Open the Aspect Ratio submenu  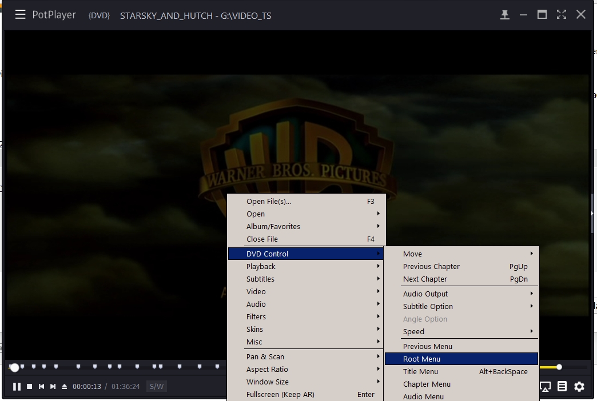(x=307, y=370)
